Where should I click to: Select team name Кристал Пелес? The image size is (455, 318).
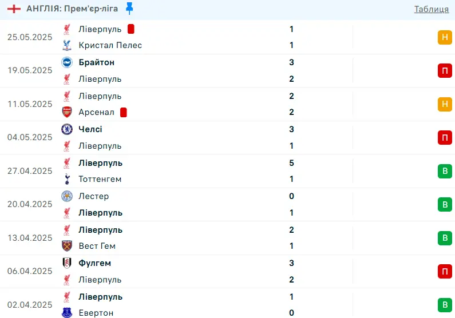[x=110, y=45]
